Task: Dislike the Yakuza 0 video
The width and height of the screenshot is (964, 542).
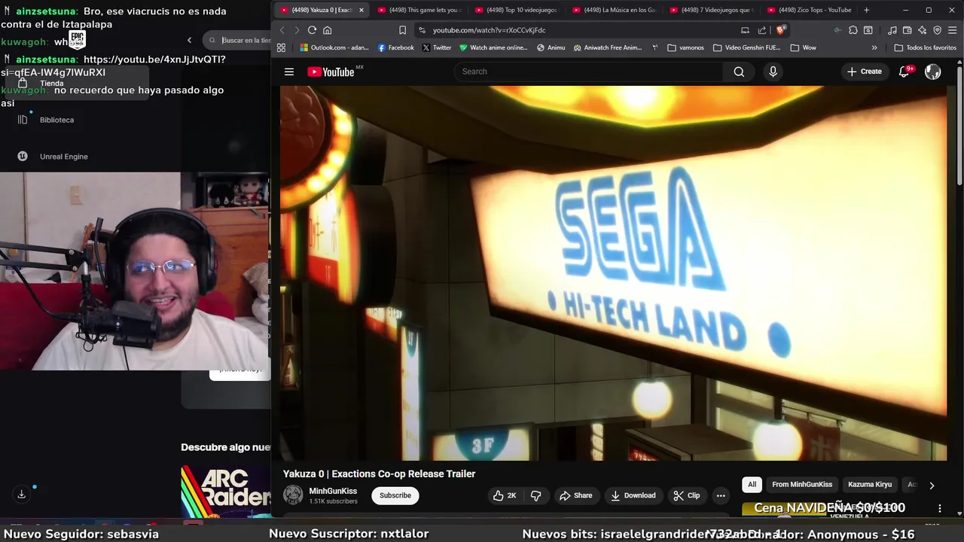Action: click(x=536, y=495)
